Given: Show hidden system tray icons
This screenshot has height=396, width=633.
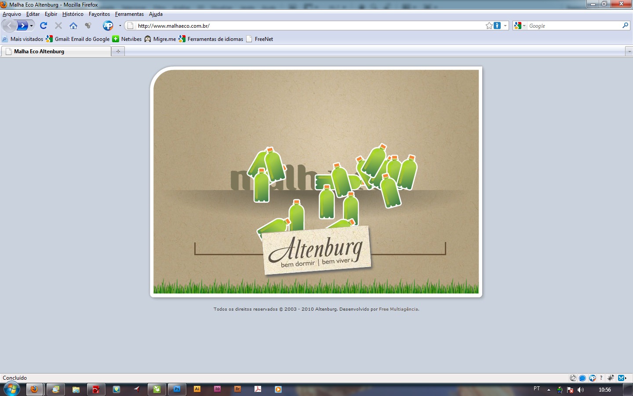Looking at the screenshot, I should pos(549,390).
